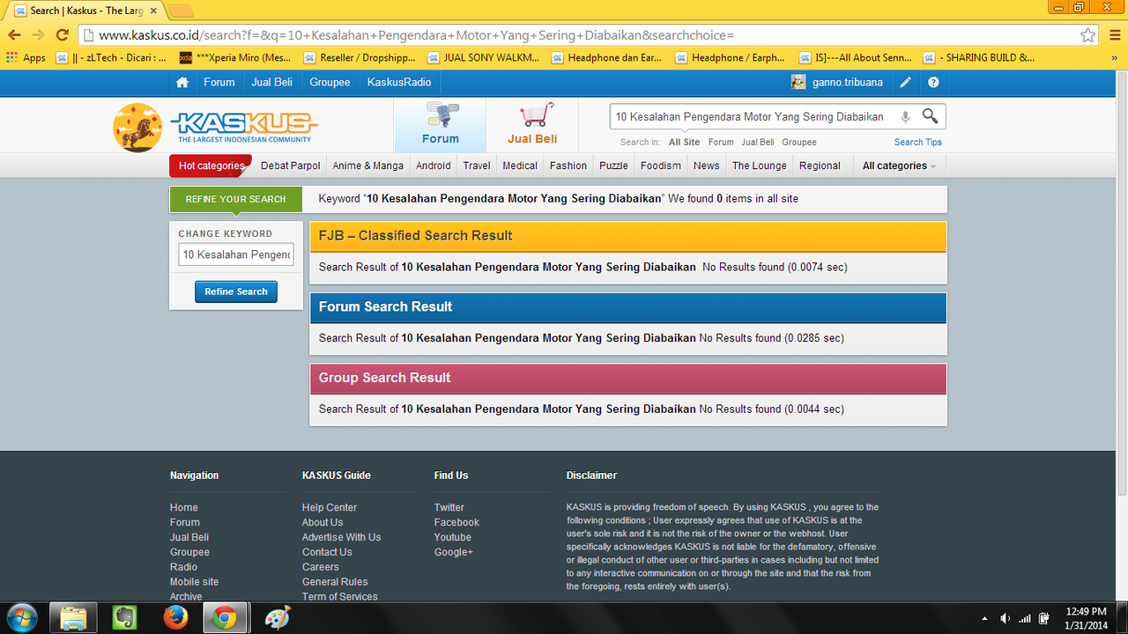This screenshot has width=1128, height=634.
Task: Click the network signal tray icon
Action: pyautogui.click(x=1025, y=618)
